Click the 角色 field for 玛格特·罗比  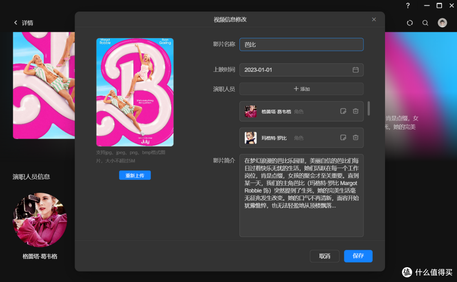pos(299,138)
